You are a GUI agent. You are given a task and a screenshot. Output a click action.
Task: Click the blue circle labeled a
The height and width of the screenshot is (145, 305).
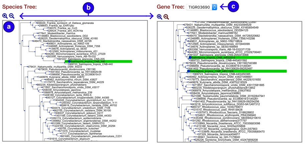[9, 27]
